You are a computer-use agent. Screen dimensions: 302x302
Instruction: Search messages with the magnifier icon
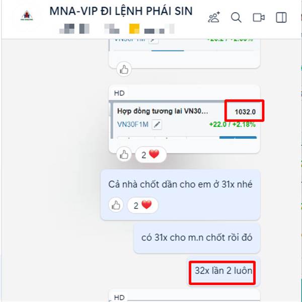coord(236,18)
